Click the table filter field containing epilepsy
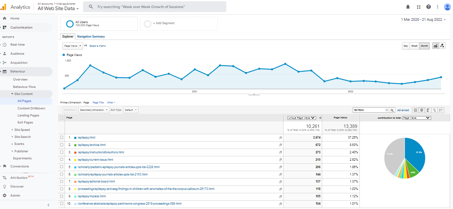Image resolution: width=453 pixels, height=209 pixels. tap(369, 110)
